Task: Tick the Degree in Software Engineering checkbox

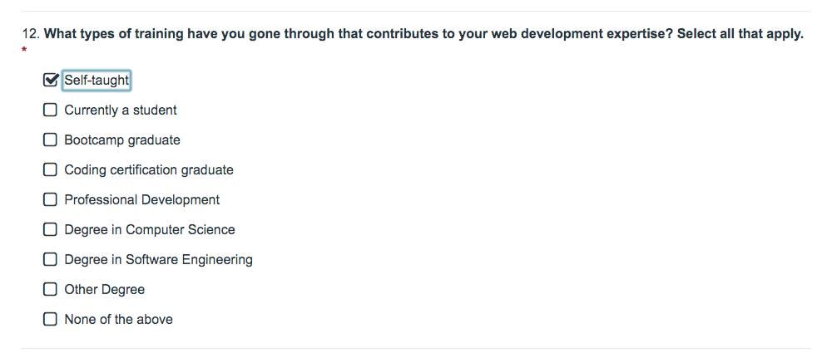Action: click(51, 259)
